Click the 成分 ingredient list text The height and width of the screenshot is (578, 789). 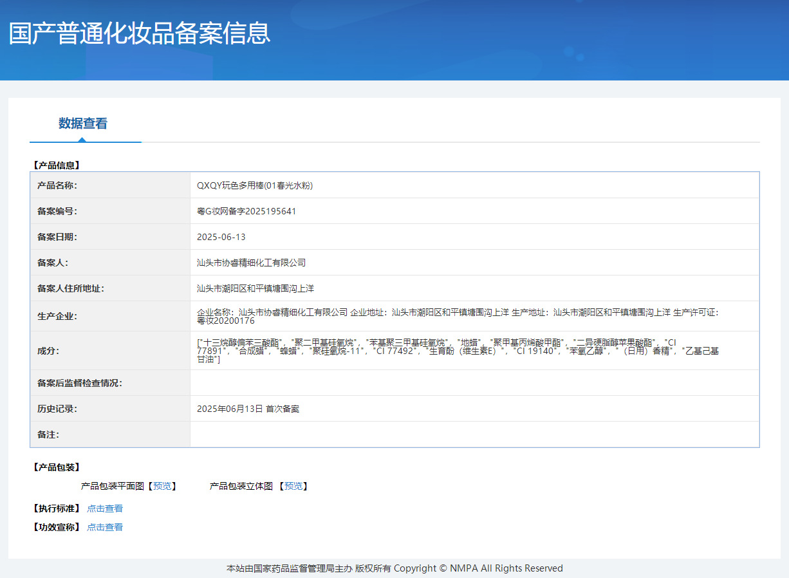pos(458,351)
